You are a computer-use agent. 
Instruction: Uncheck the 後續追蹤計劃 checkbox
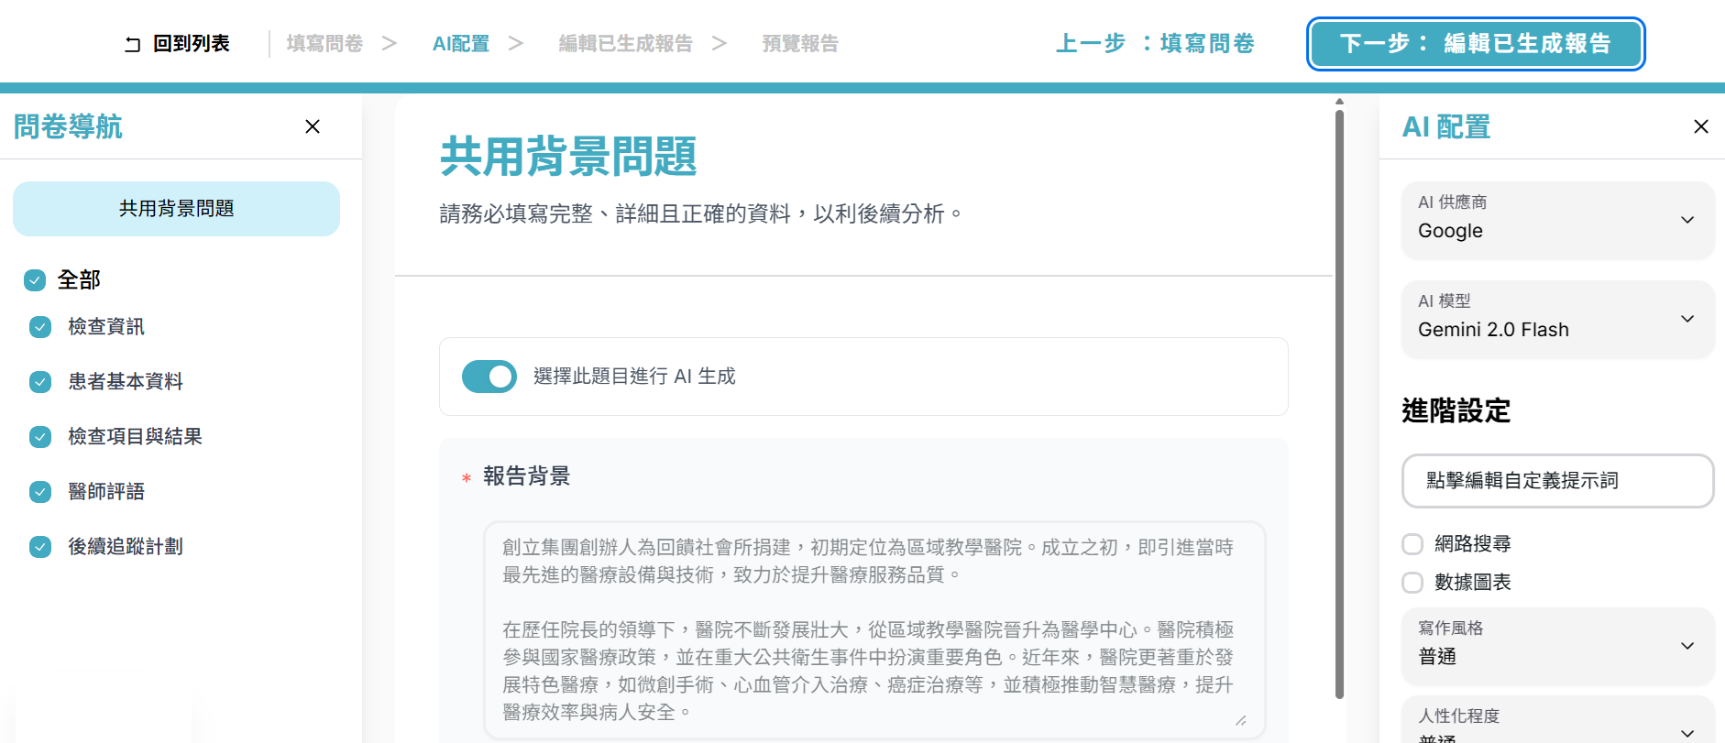(x=40, y=547)
